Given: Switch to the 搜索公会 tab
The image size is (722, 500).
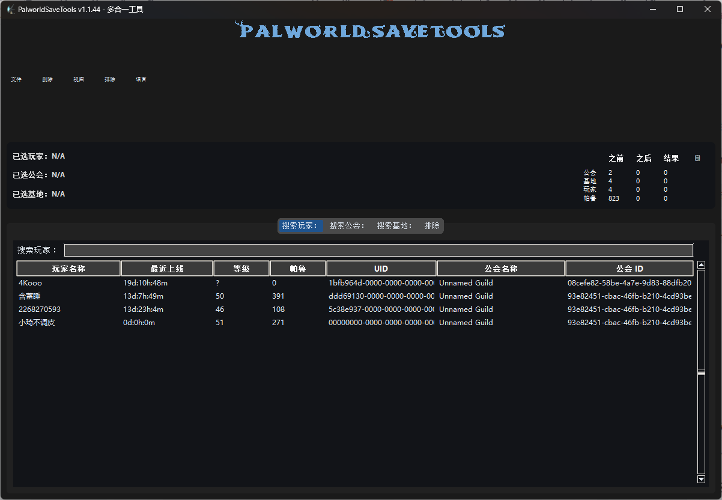Looking at the screenshot, I should coord(347,226).
